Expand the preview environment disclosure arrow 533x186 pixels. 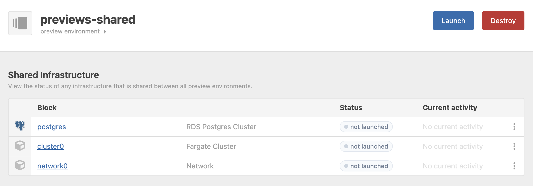105,32
